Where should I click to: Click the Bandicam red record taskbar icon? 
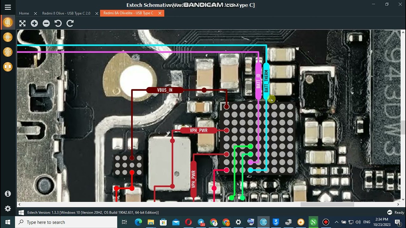point(326,222)
